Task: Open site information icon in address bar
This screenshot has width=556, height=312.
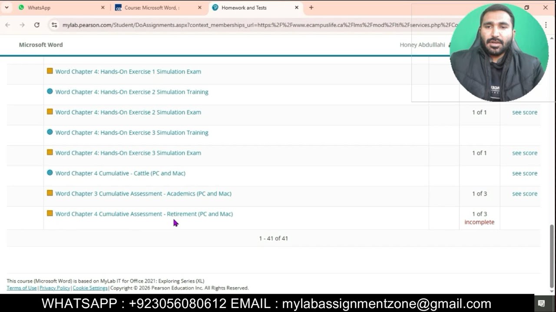Action: point(54,25)
